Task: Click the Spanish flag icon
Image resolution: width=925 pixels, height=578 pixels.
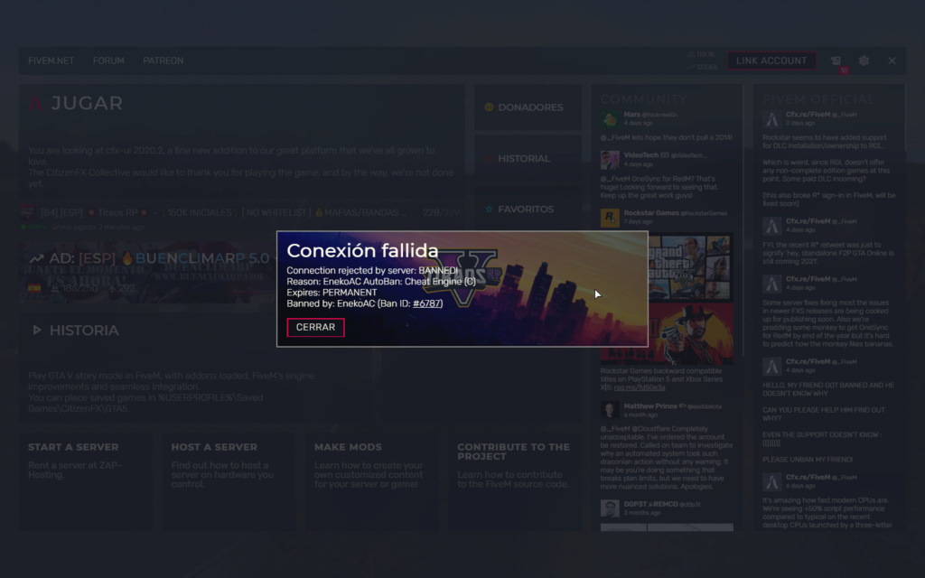Action: (34, 288)
